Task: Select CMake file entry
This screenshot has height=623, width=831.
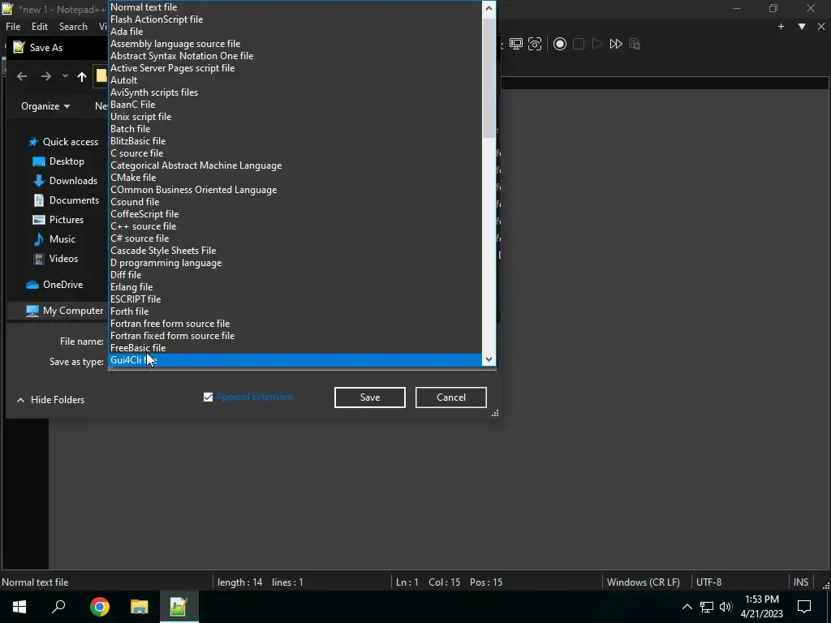Action: pos(295,178)
